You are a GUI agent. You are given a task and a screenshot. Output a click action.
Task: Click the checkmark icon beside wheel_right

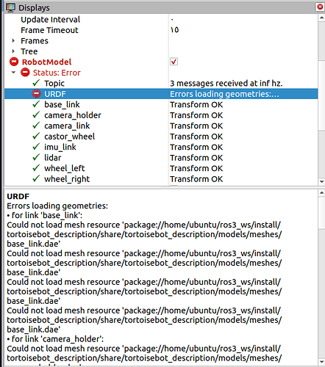click(x=36, y=178)
